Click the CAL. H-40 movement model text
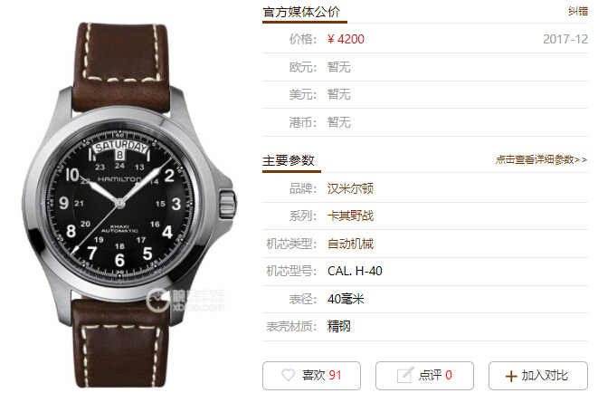 coord(355,271)
